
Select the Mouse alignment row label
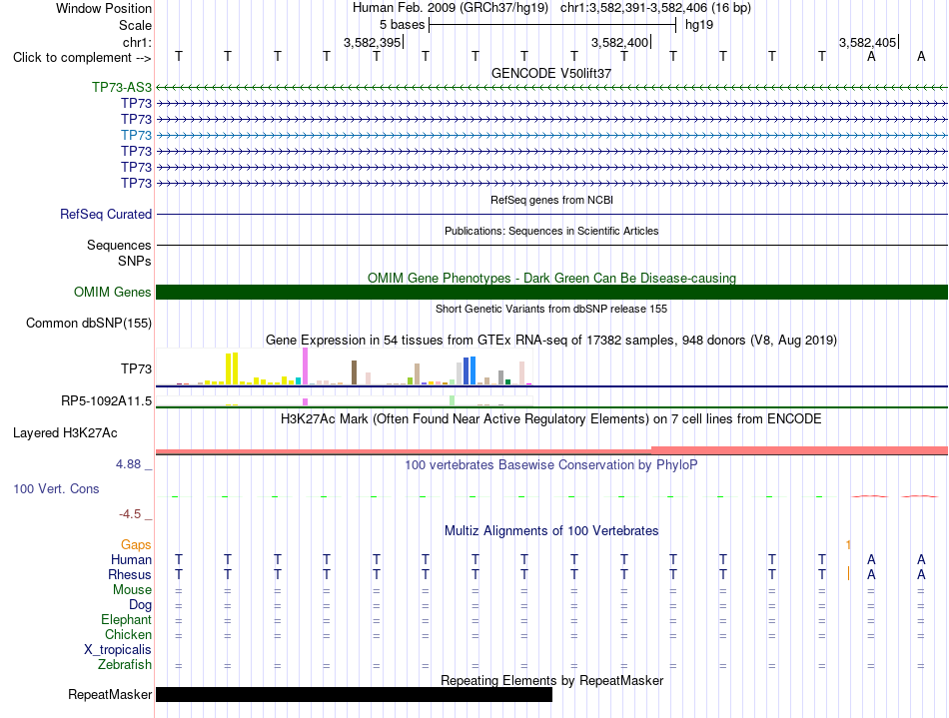point(132,590)
